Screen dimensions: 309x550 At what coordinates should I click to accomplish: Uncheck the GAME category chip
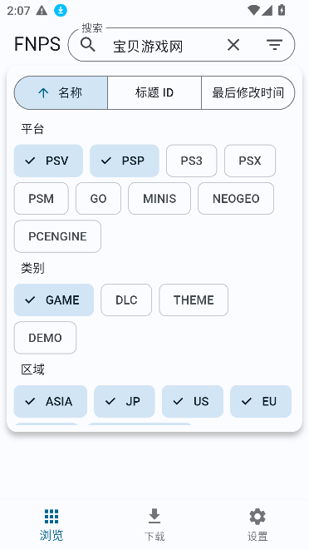54,300
